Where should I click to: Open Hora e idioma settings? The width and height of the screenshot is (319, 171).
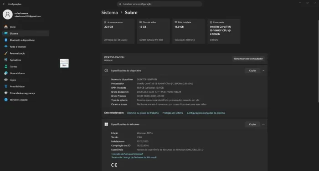pyautogui.click(x=26, y=73)
